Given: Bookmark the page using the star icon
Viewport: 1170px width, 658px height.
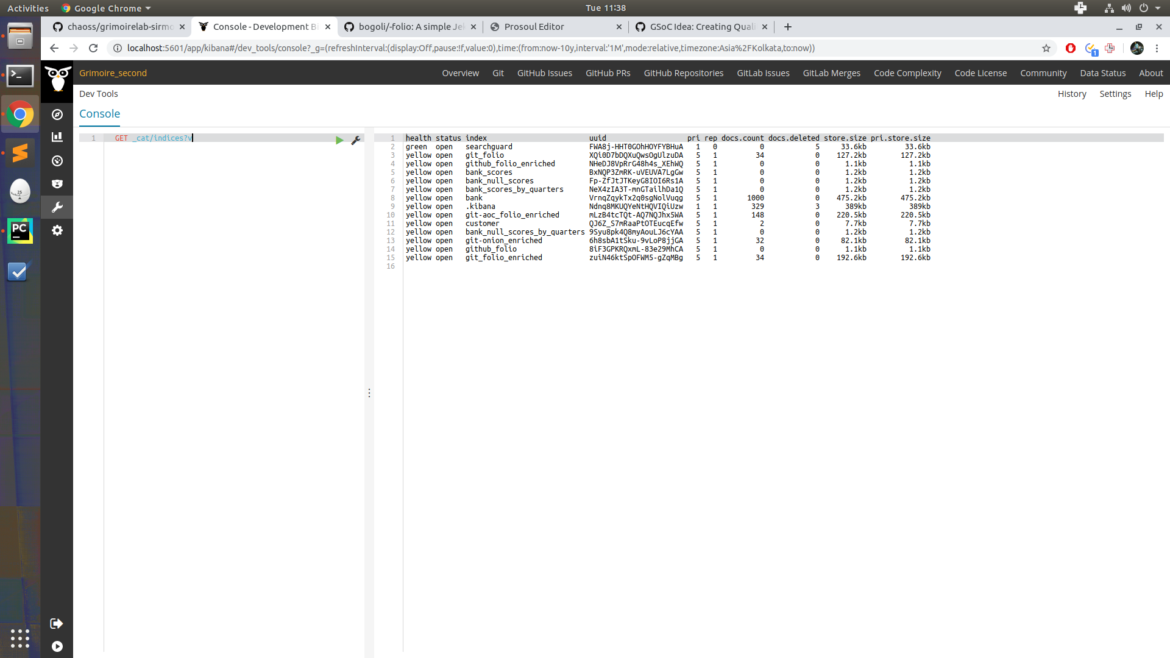Looking at the screenshot, I should pos(1047,48).
